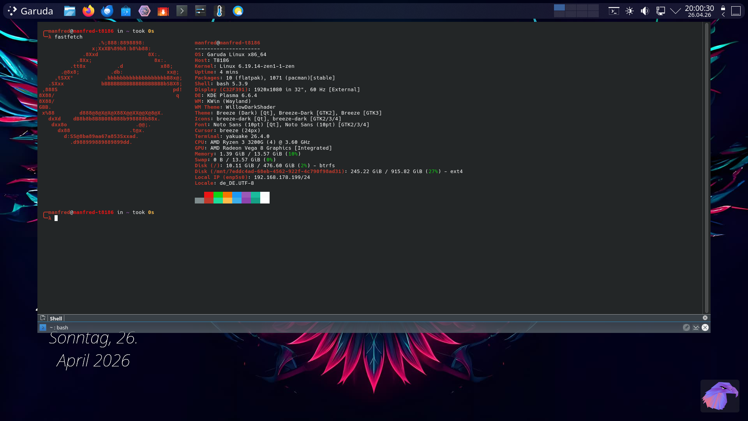Click the 'OS: Garuda Linux x86_64' line

(231, 55)
